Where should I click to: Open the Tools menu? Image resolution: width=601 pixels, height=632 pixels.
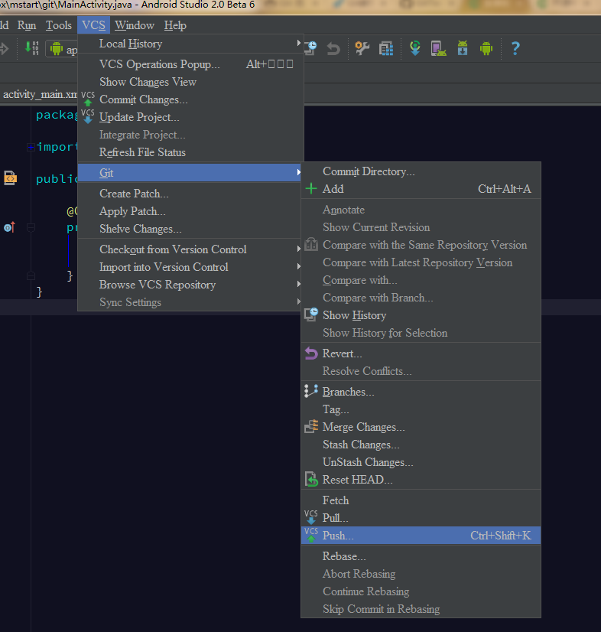point(59,25)
